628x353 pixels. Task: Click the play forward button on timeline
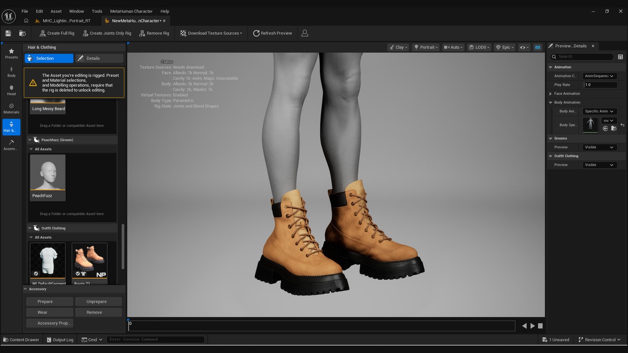[x=532, y=326]
